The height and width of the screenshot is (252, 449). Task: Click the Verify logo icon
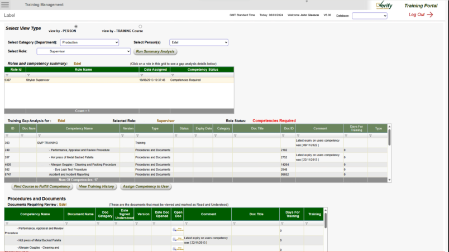tap(384, 6)
